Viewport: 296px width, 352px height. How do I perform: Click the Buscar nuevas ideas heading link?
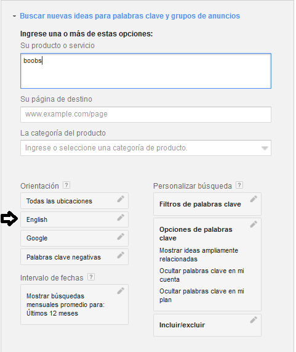pos(130,16)
